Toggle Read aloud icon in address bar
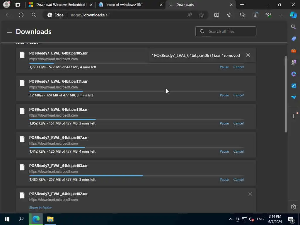The image size is (300, 225). tap(190, 15)
